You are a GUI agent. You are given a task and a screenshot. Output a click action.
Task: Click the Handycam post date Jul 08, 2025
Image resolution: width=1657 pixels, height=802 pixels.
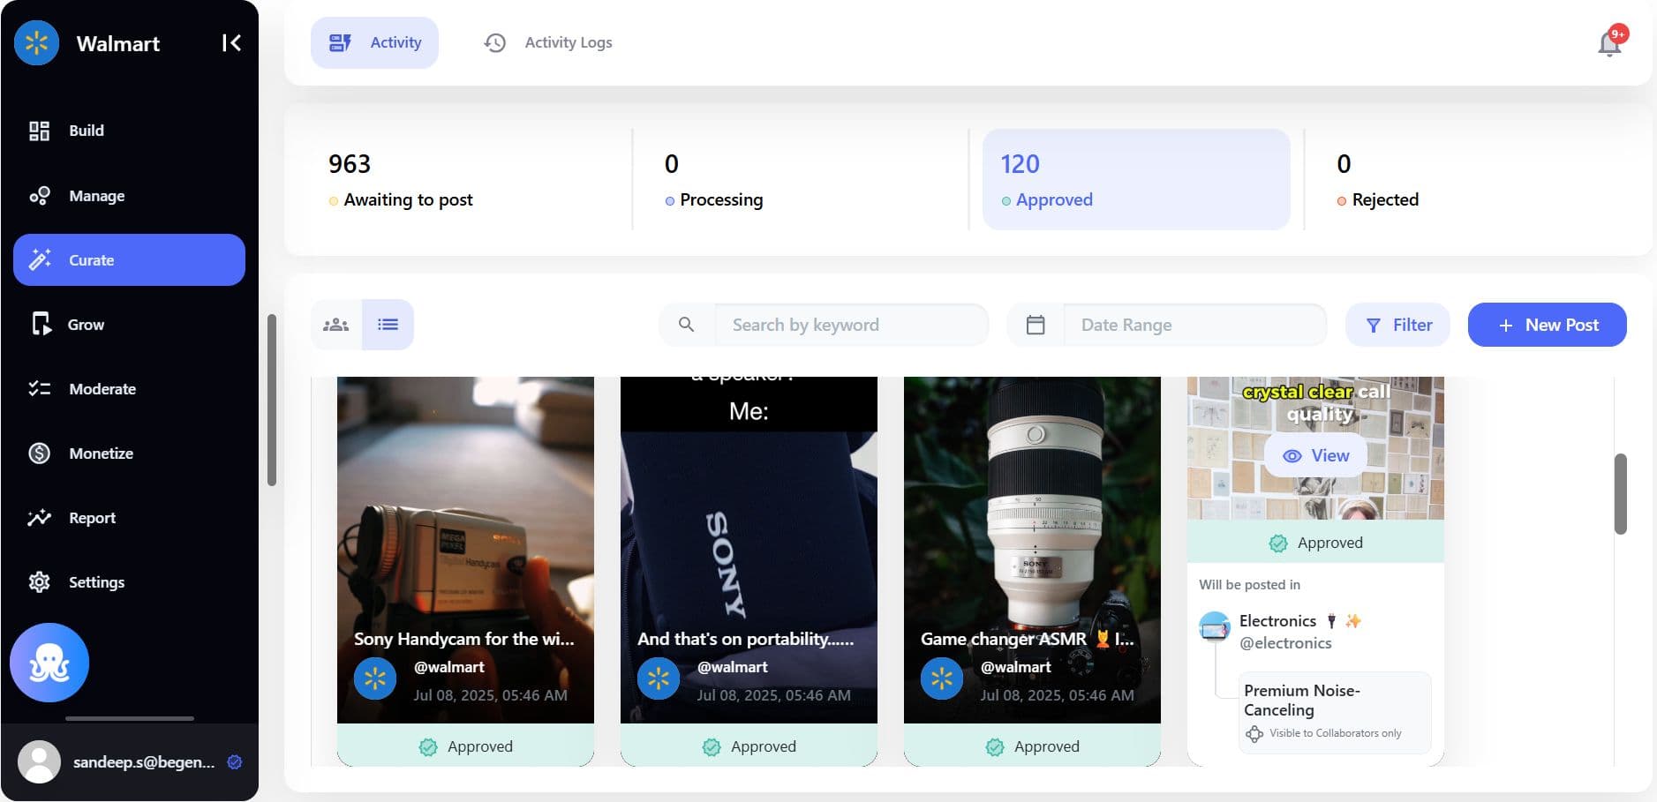pyautogui.click(x=491, y=695)
